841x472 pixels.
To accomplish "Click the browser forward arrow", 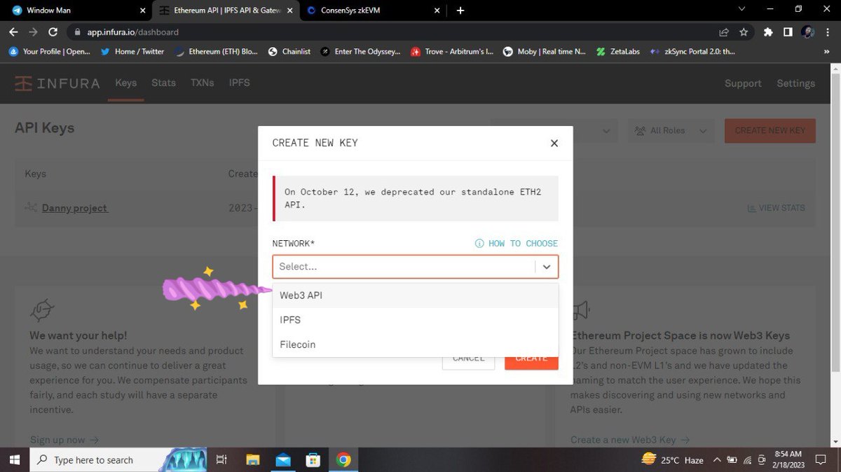I will [33, 32].
